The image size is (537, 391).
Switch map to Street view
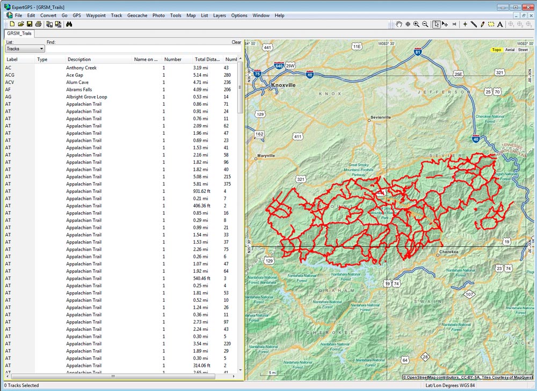[523, 49]
